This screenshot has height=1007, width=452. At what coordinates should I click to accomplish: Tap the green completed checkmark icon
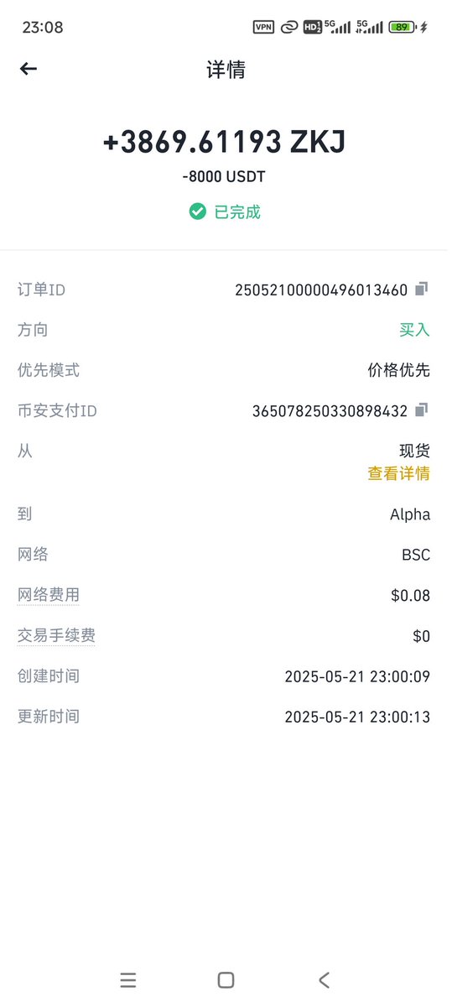[x=198, y=211]
